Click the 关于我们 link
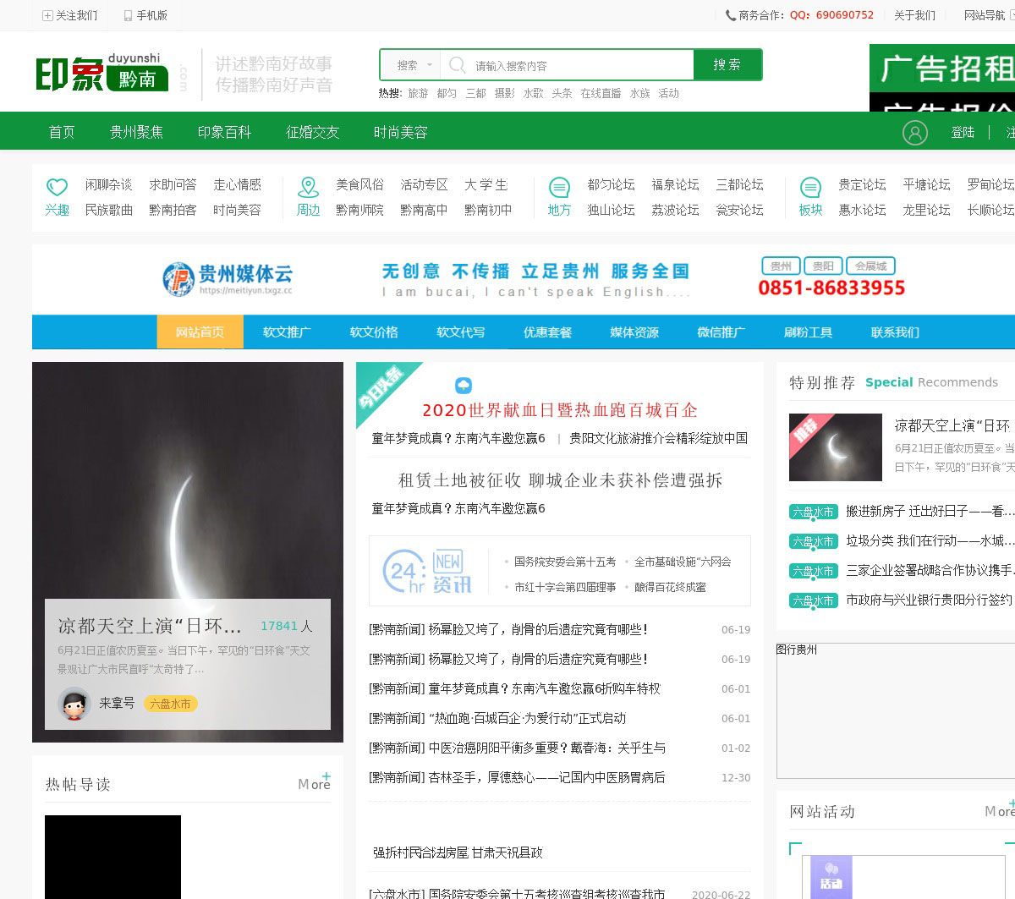Screen dimensions: 1015x899 (914, 15)
